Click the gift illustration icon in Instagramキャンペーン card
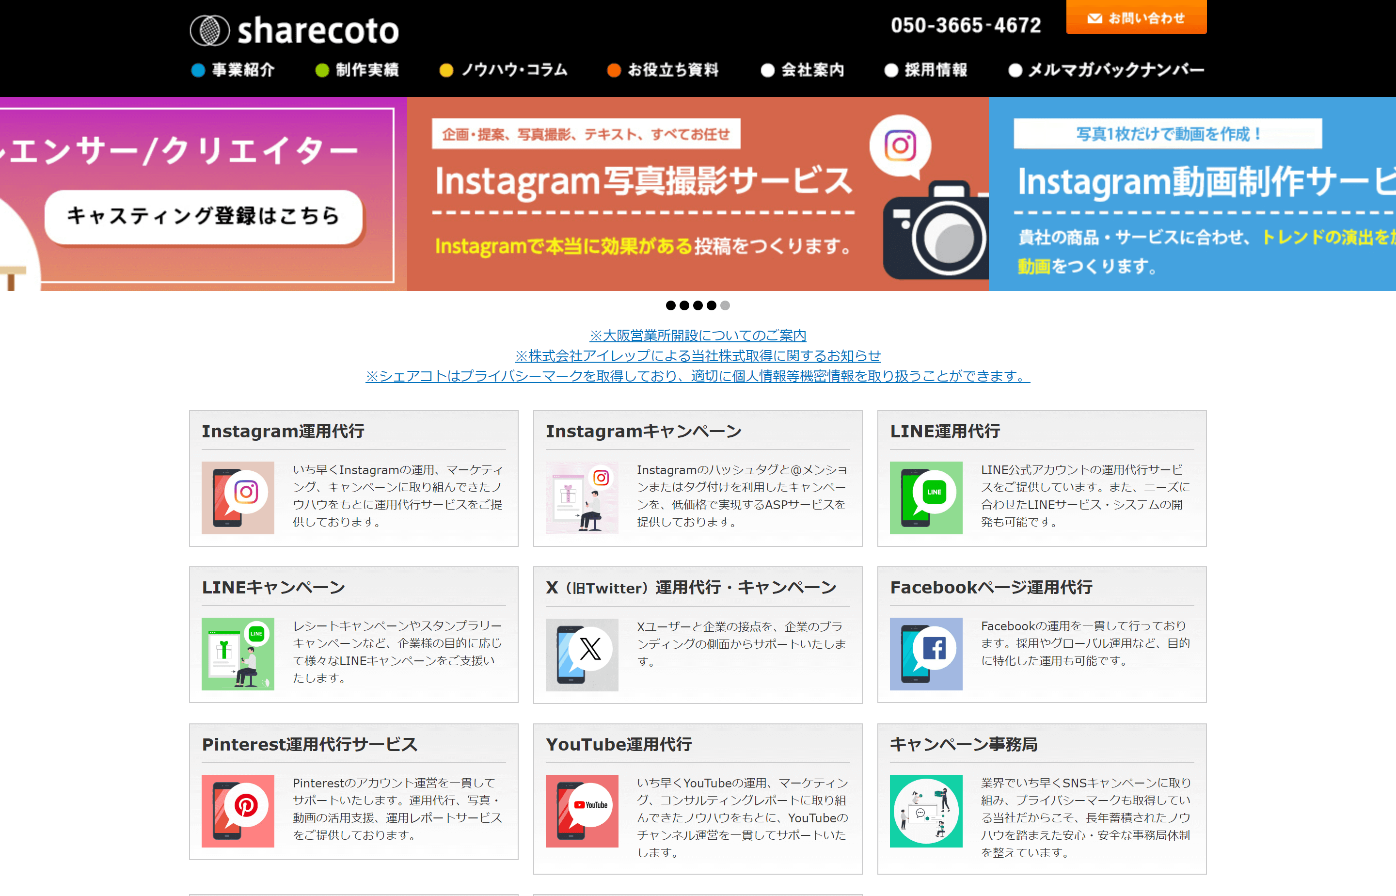1396x896 pixels. 582,497
